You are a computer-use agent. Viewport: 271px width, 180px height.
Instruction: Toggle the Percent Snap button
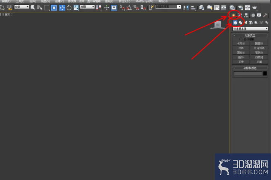[x=136, y=7]
